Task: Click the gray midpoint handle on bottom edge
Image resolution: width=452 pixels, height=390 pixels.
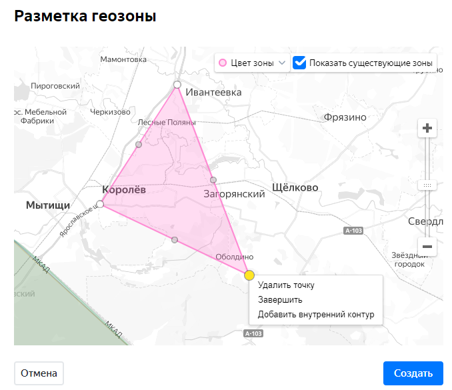Action: 175,239
